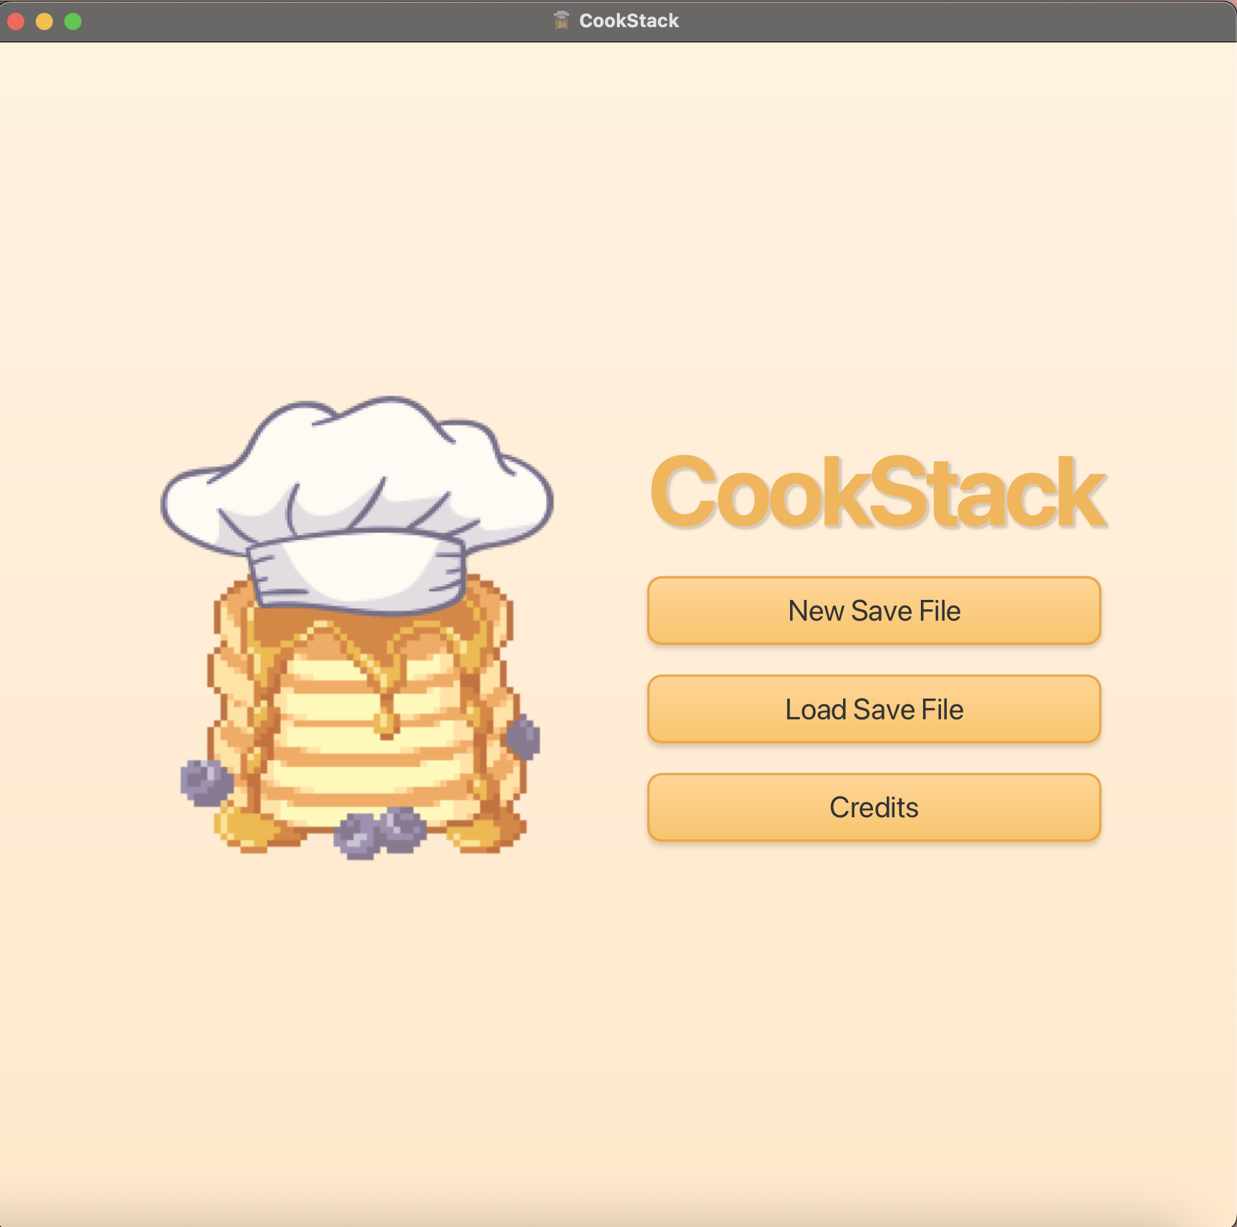Viewport: 1237px width, 1227px height.
Task: Open the Credits screen
Action: (x=873, y=807)
